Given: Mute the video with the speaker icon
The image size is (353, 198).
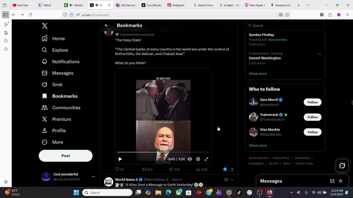Looking at the screenshot, I should click(190, 159).
